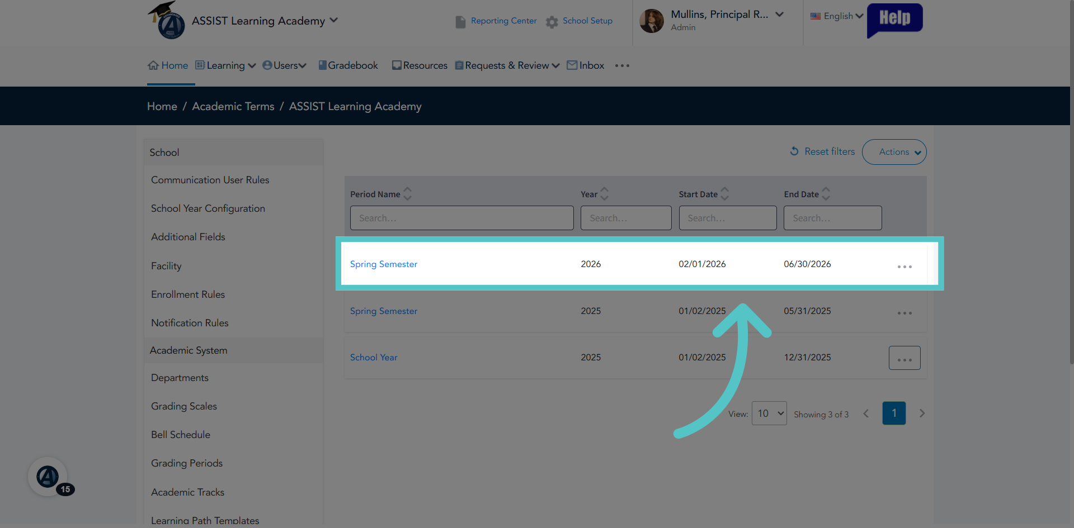Image resolution: width=1074 pixels, height=528 pixels.
Task: Open the Spring Semester 2025 term
Action: click(x=384, y=311)
